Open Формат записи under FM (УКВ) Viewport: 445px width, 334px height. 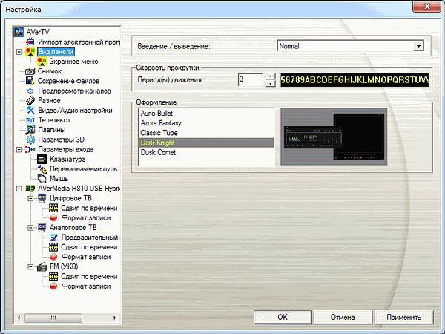click(x=86, y=286)
